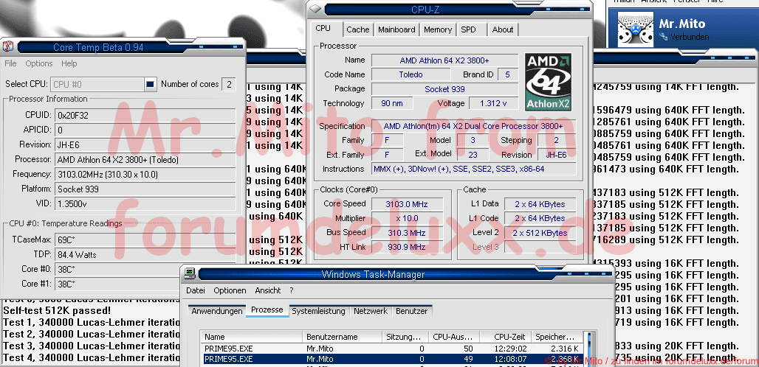
Task: Click the Frequency value 3103.02MHz in Core Temp
Action: tap(145, 174)
